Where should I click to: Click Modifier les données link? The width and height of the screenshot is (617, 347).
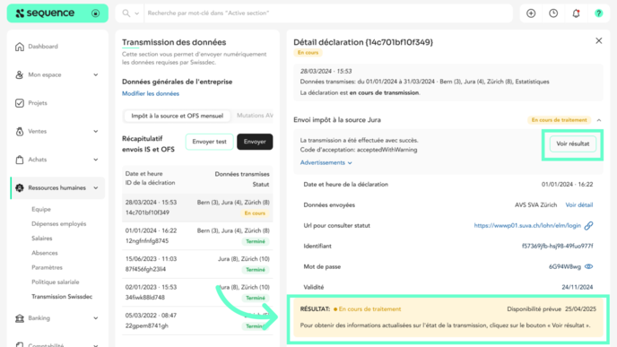(x=151, y=93)
